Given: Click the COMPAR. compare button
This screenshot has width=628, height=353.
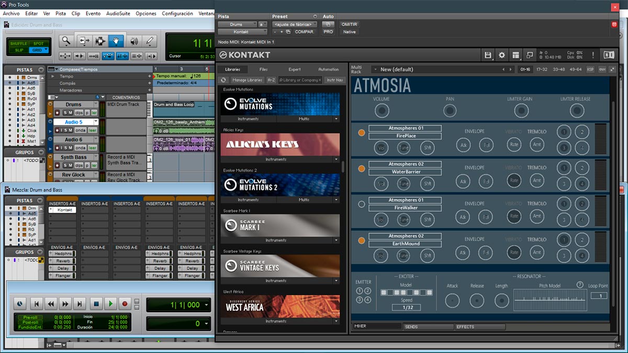Looking at the screenshot, I should coord(305,32).
